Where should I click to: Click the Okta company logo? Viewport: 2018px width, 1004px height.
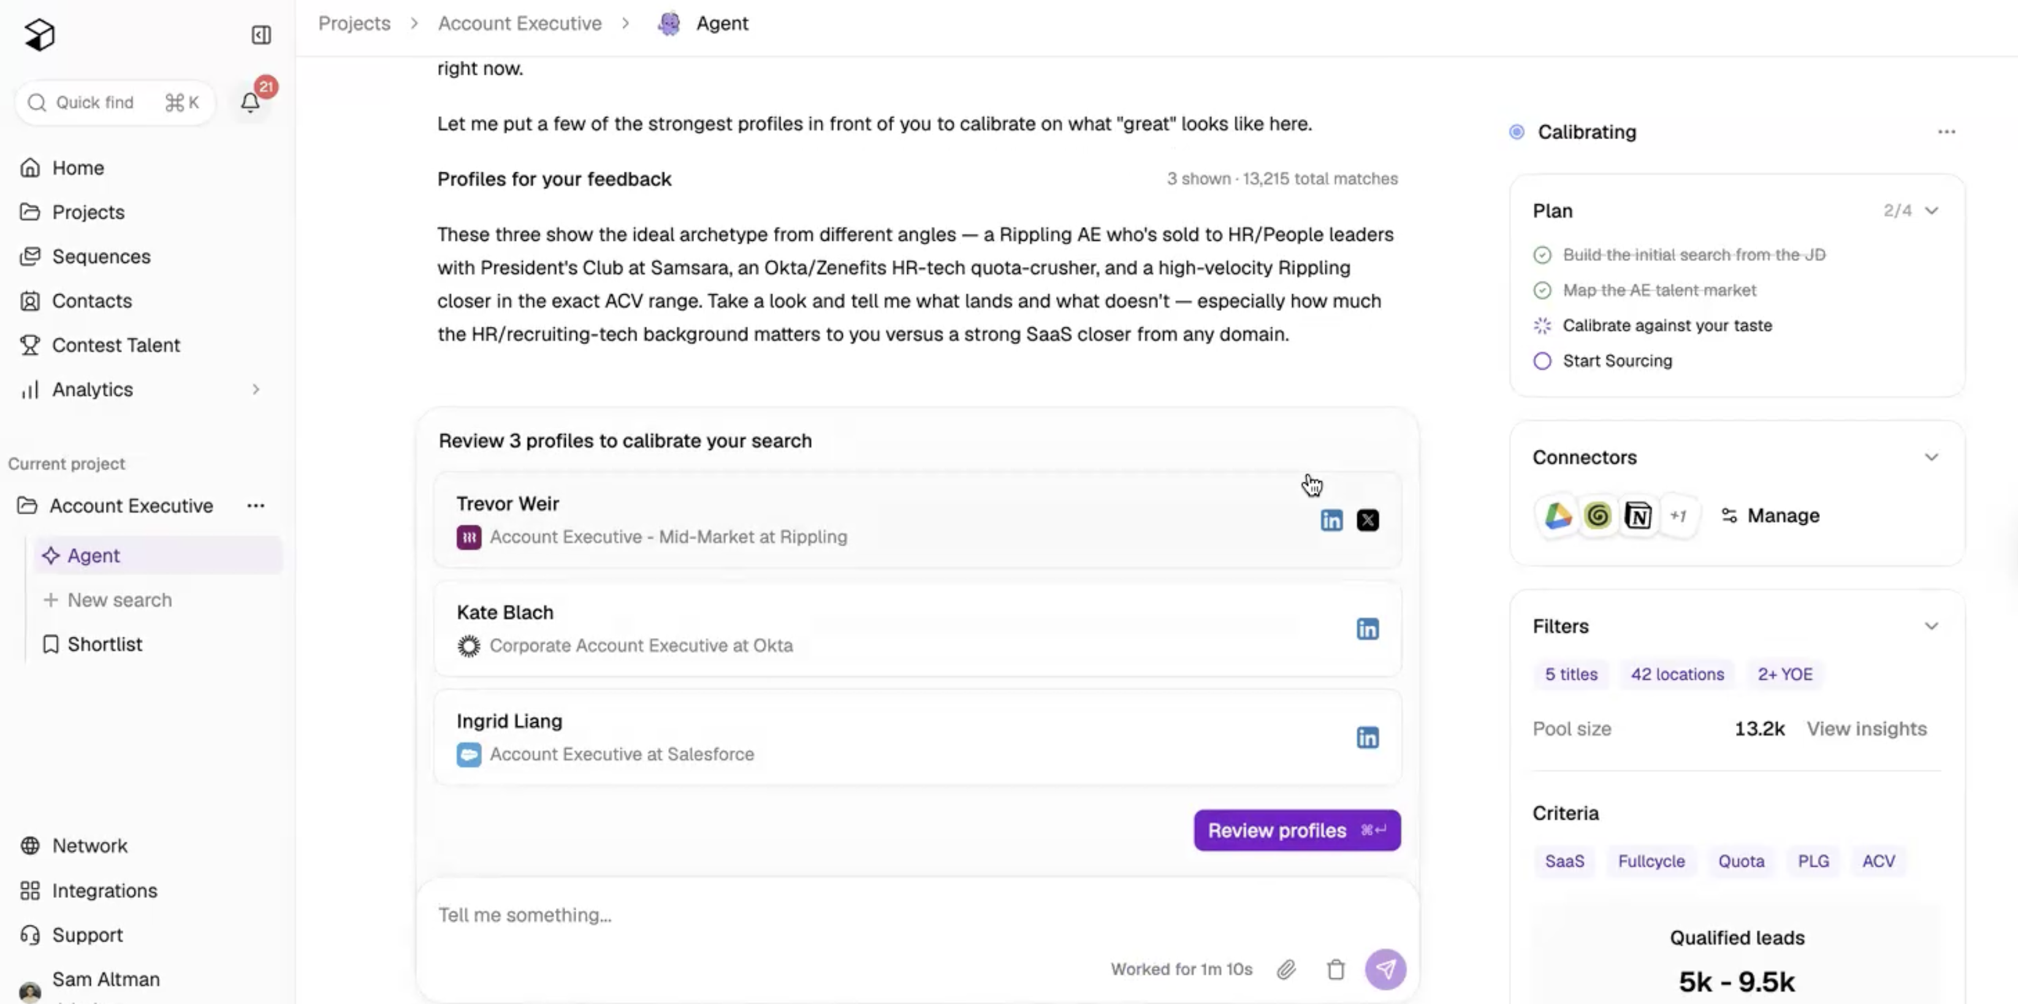click(468, 646)
